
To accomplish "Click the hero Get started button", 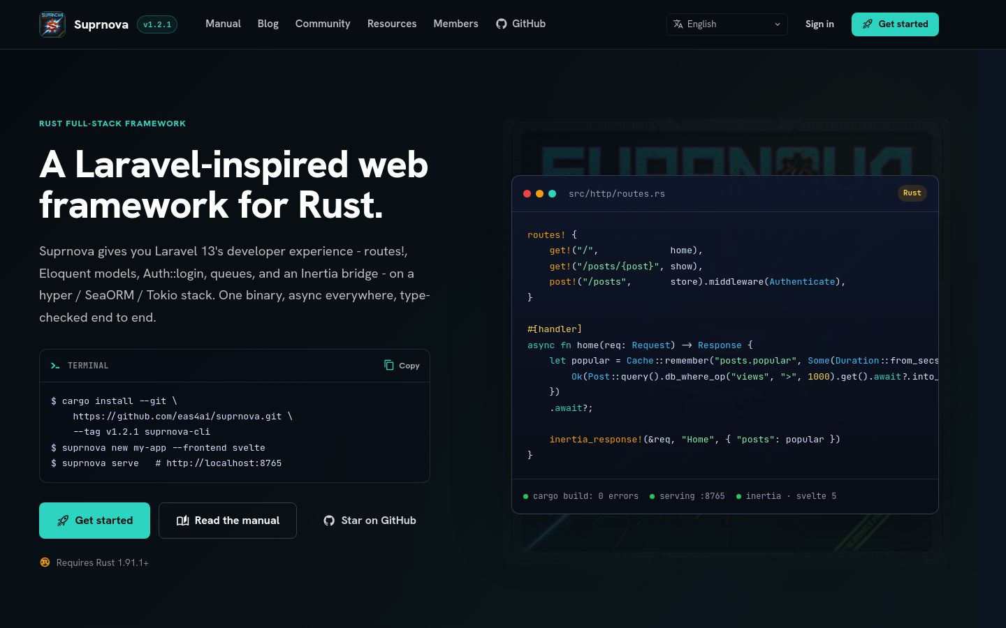I will [x=94, y=521].
